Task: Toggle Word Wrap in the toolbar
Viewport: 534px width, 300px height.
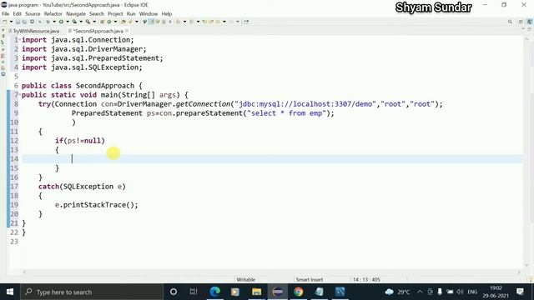Action: click(158, 22)
